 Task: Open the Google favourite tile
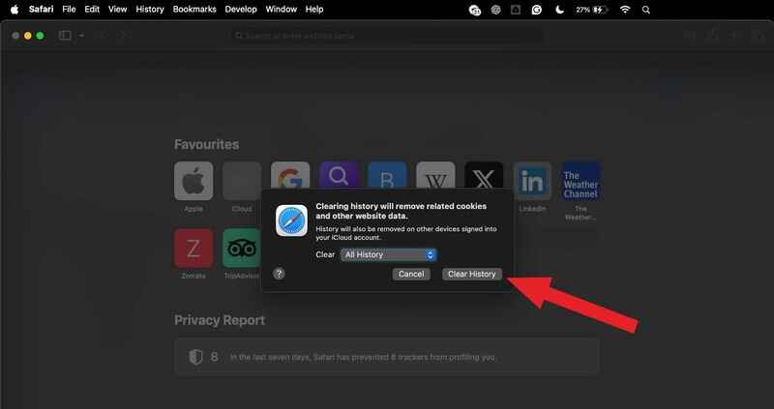point(290,176)
